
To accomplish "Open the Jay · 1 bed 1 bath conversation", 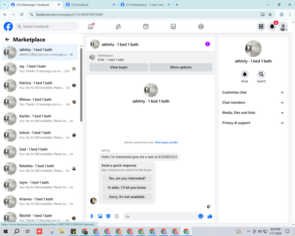I will point(40,69).
